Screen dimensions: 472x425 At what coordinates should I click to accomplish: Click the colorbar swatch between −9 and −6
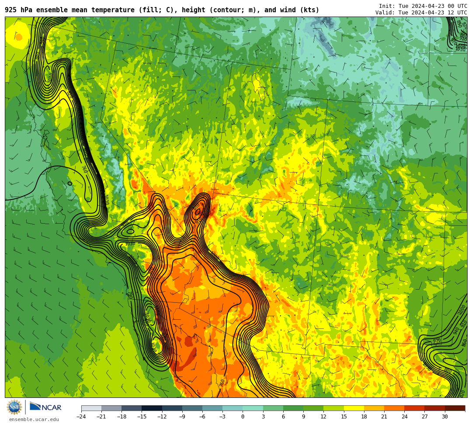coord(192,408)
